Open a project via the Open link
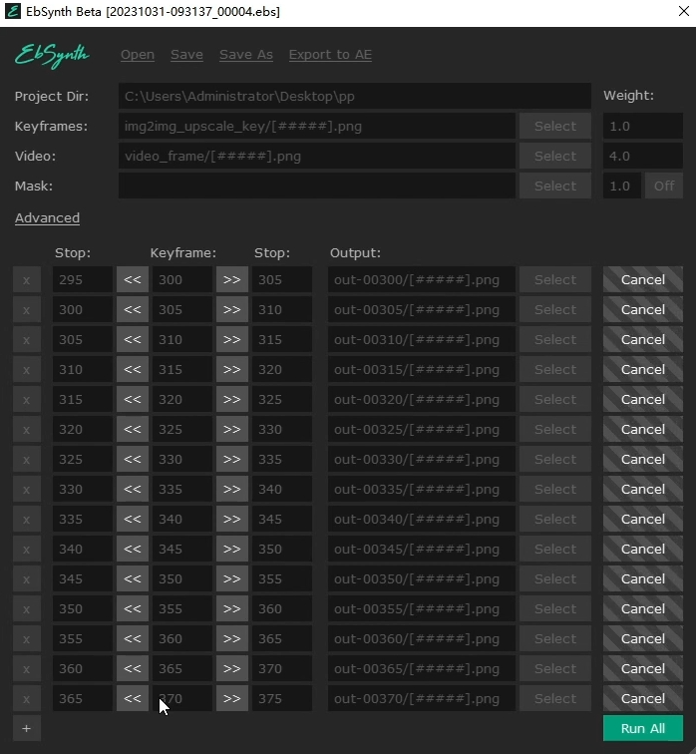 pos(138,55)
